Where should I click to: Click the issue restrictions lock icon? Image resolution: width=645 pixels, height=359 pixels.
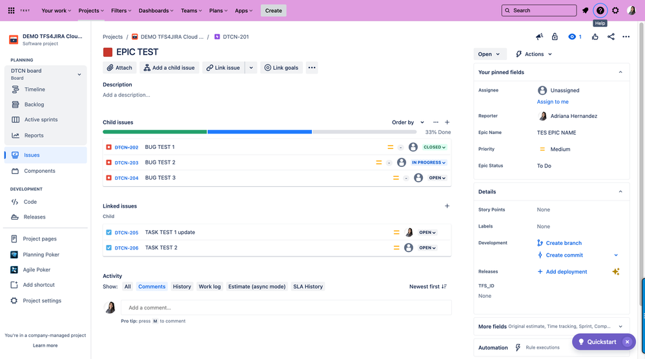point(555,37)
